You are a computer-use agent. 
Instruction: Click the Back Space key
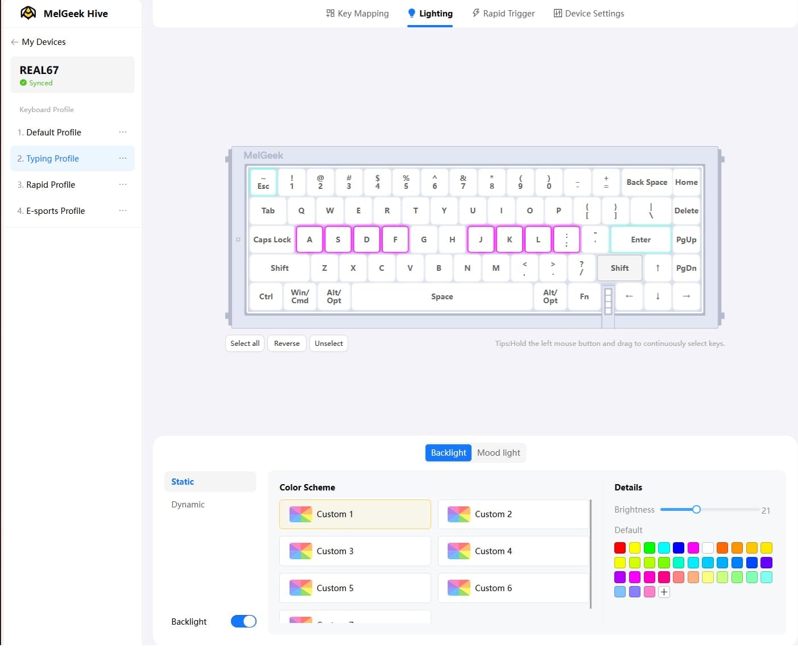click(647, 183)
